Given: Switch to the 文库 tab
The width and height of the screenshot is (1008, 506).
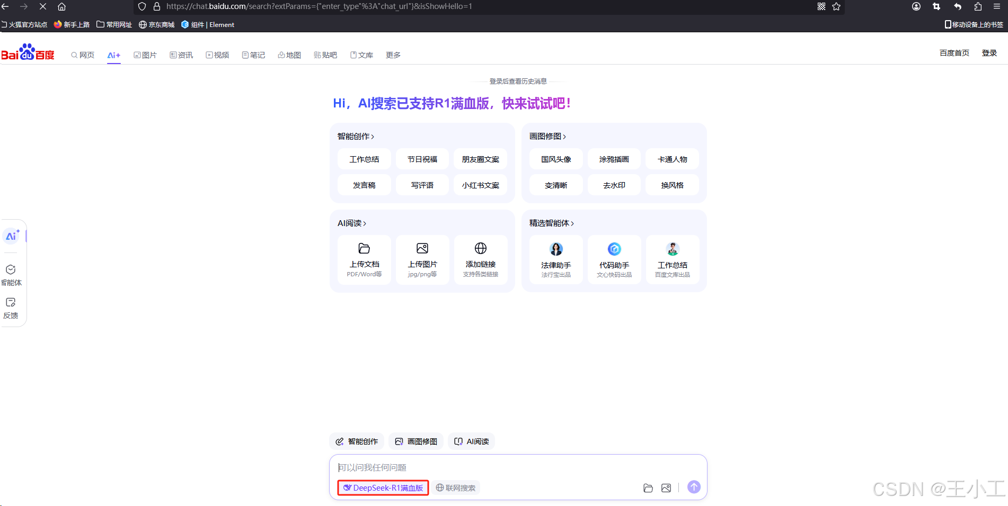Looking at the screenshot, I should [361, 55].
